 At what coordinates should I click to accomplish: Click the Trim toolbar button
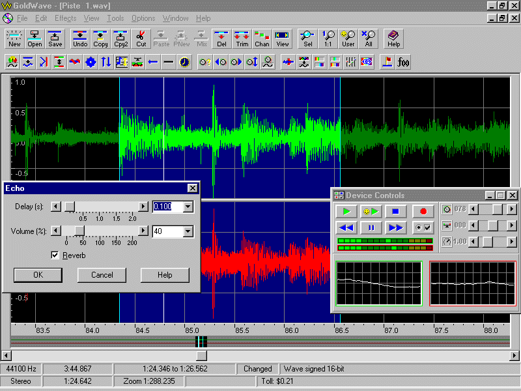[x=242, y=39]
